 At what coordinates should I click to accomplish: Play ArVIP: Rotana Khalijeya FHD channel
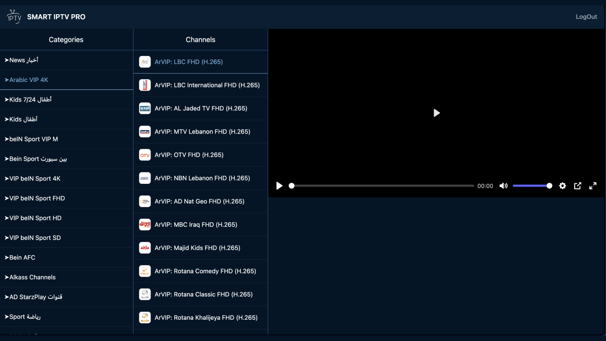coord(201,317)
